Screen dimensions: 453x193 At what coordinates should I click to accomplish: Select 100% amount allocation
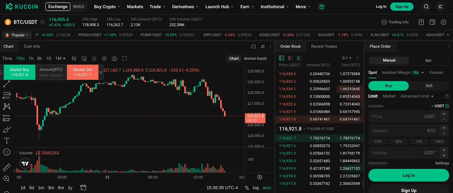point(439,141)
